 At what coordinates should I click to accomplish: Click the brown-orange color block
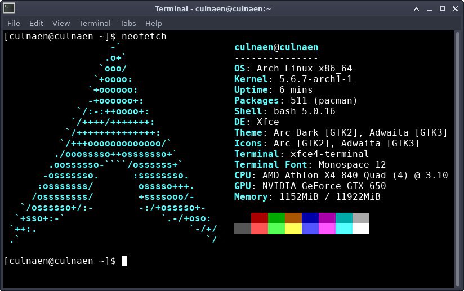293,218
